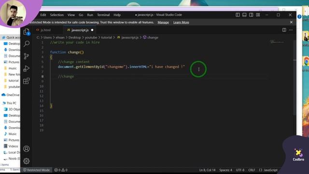309x174 pixels.
Task: Click the minimap code preview
Action: click(x=278, y=42)
